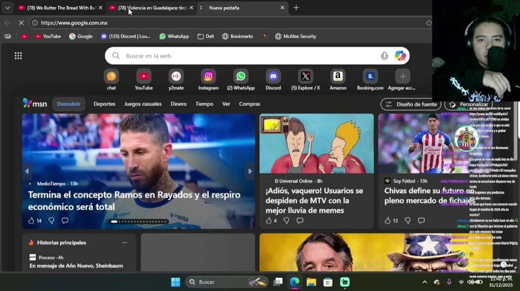Click the address bar URL
This screenshot has height=291, width=520.
74,23
